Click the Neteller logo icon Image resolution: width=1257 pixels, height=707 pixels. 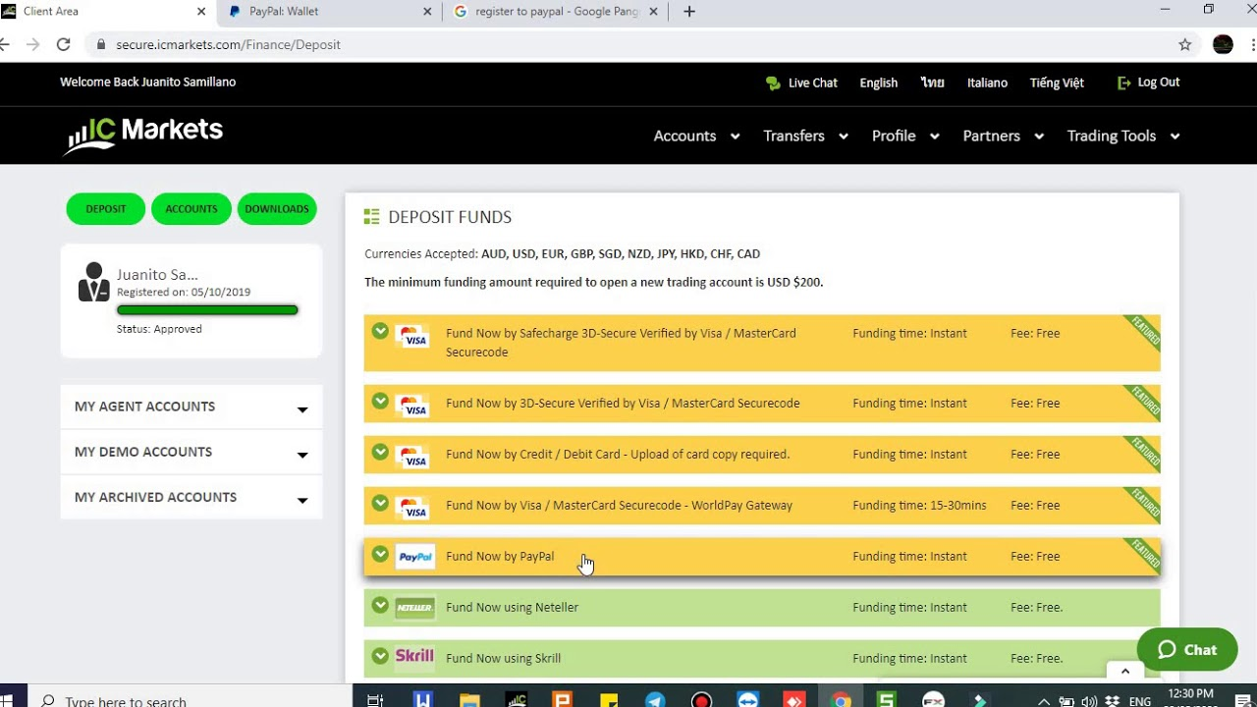[x=414, y=608]
